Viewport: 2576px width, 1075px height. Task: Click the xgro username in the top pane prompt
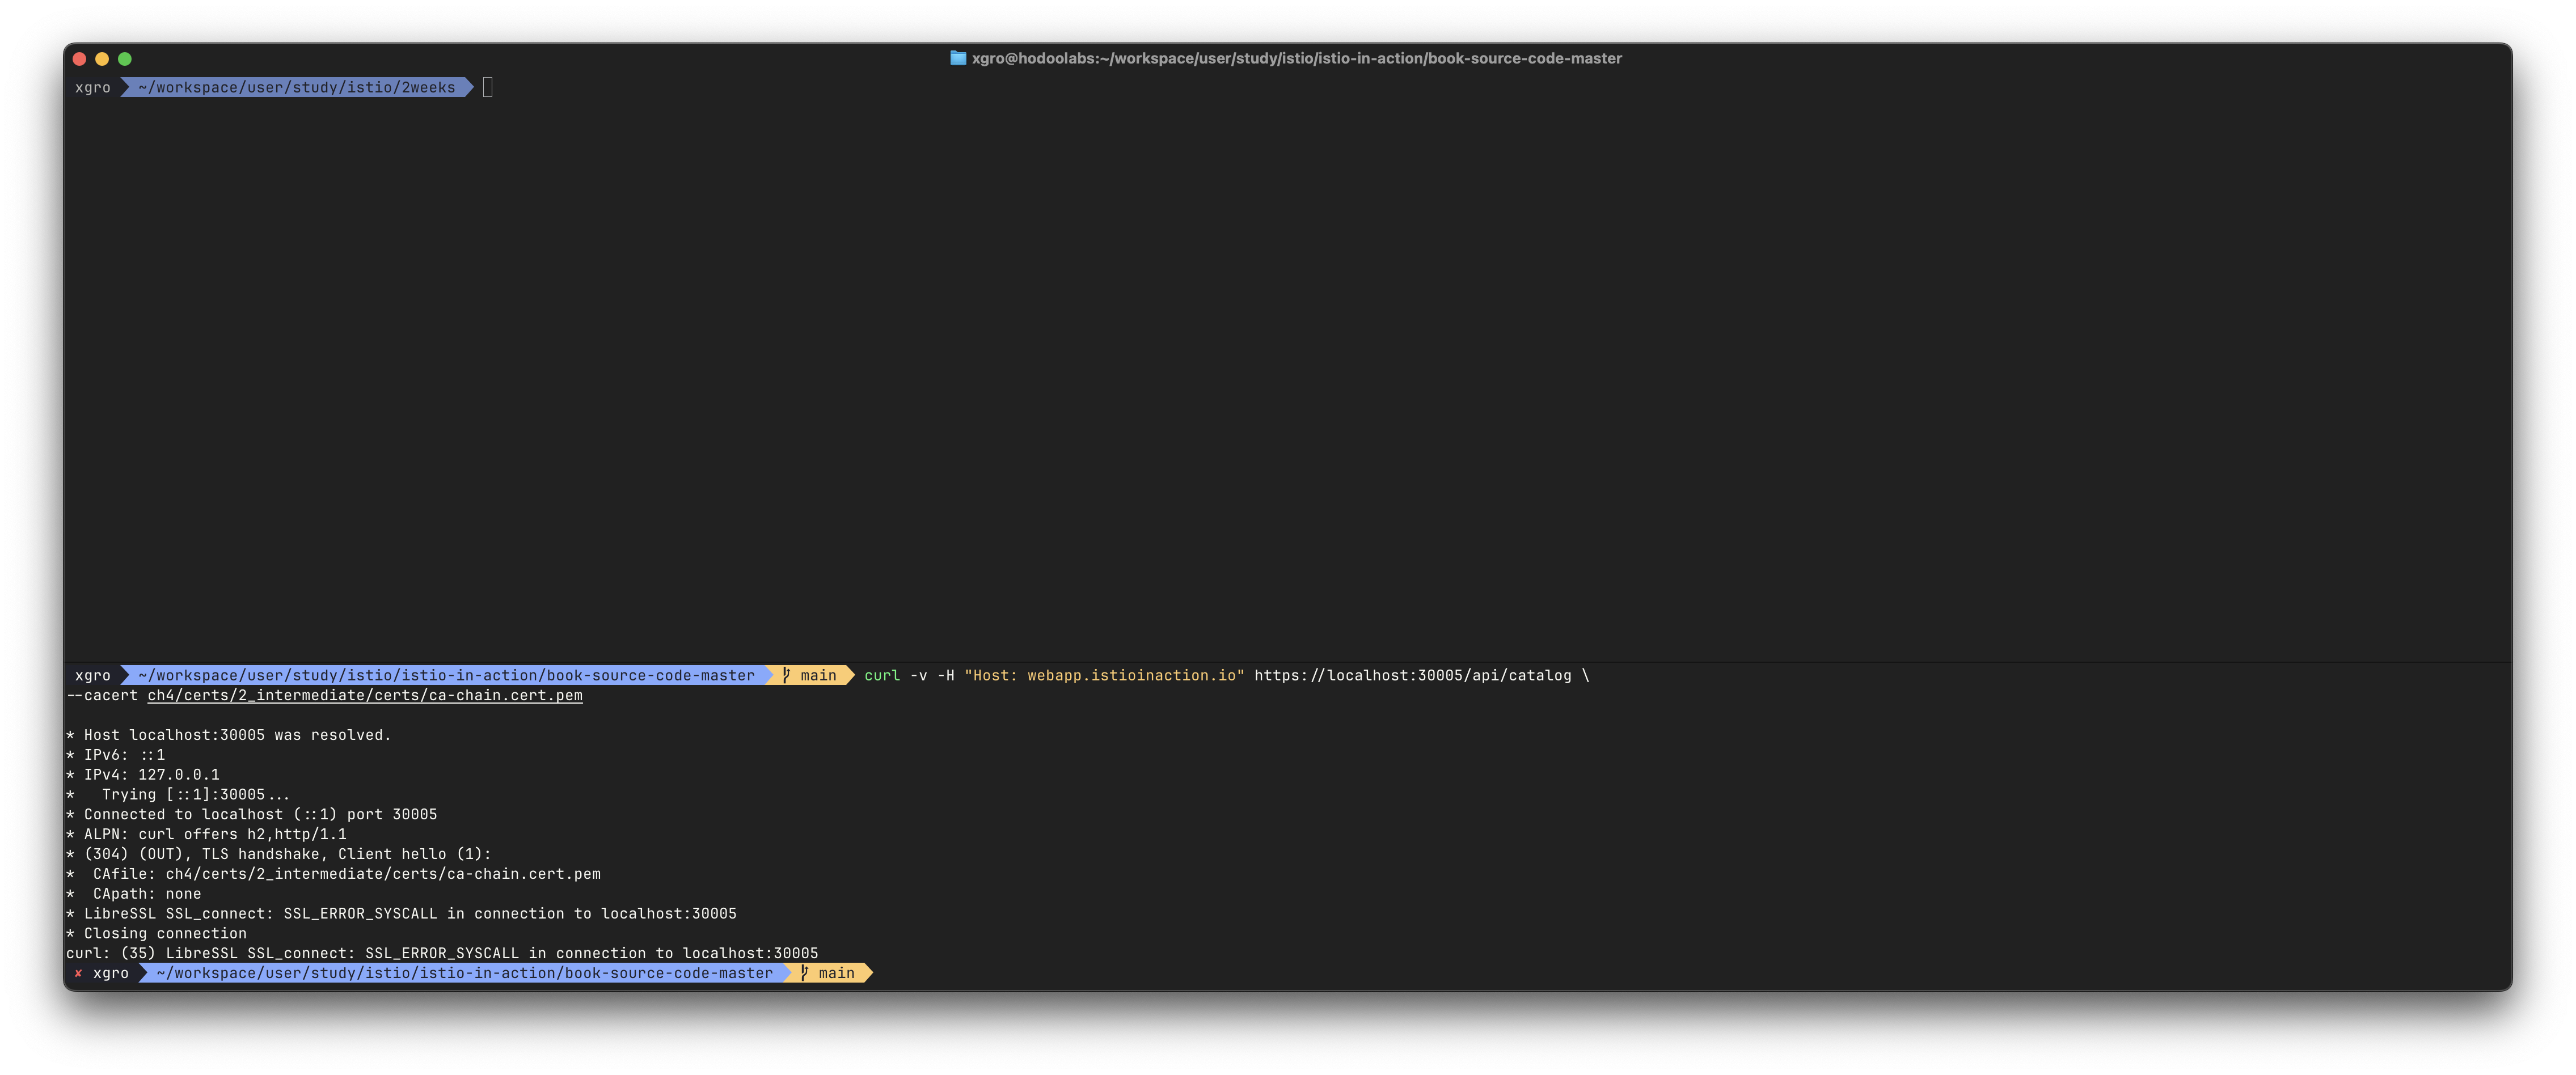tap(93, 87)
